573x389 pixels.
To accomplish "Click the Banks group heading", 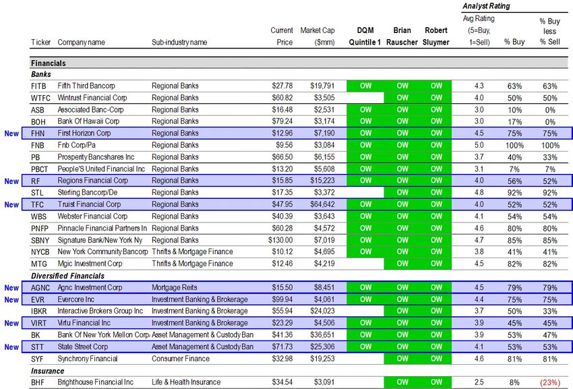I will point(41,74).
